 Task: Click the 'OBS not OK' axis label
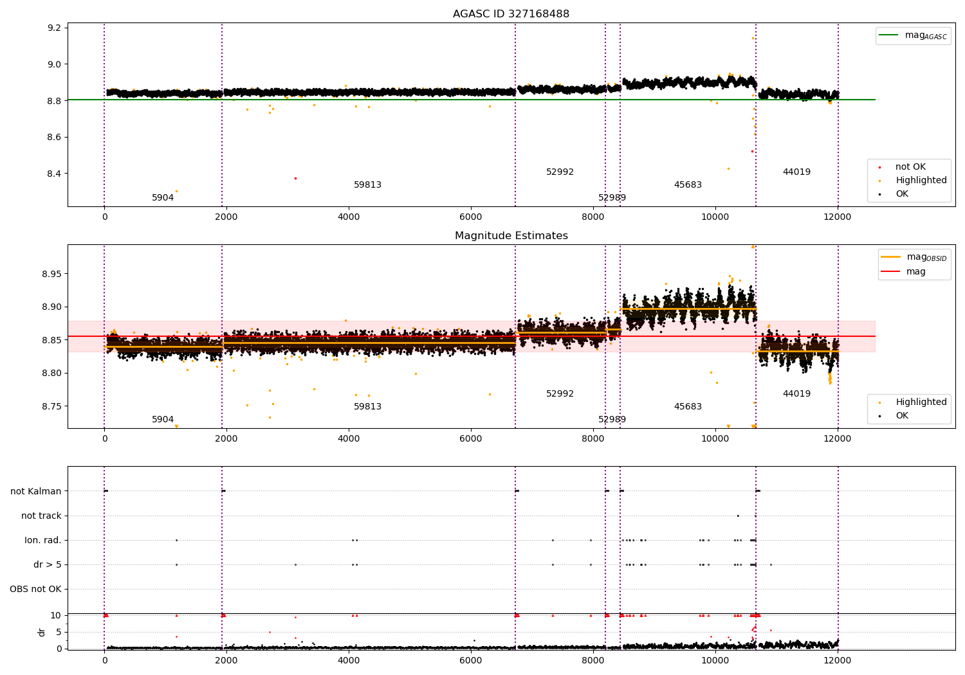(x=35, y=589)
